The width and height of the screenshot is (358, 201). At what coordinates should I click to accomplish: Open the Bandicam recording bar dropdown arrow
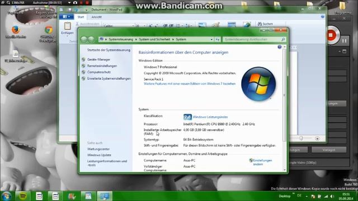tap(69, 3)
